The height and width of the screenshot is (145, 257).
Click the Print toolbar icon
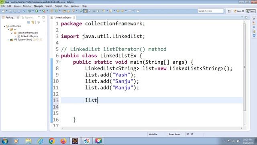(x=19, y=11)
